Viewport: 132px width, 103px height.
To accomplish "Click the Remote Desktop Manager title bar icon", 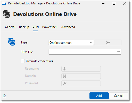I will [4, 3].
